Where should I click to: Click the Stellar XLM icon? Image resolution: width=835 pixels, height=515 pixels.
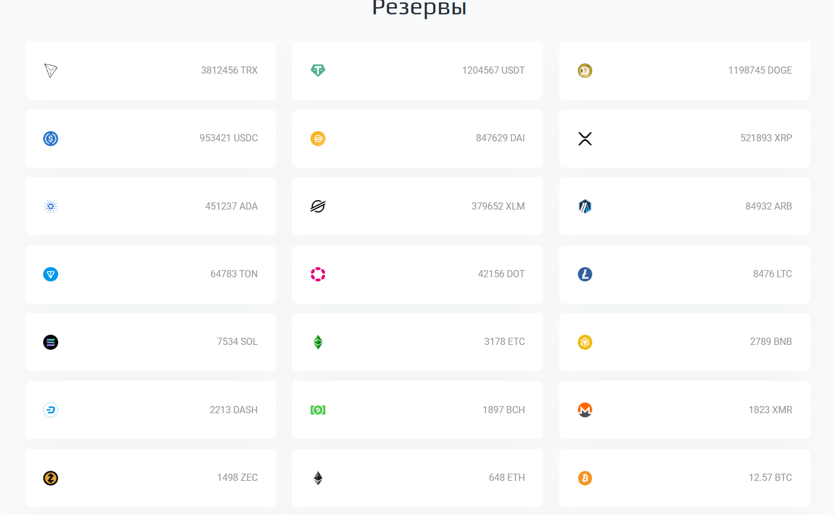tap(318, 207)
